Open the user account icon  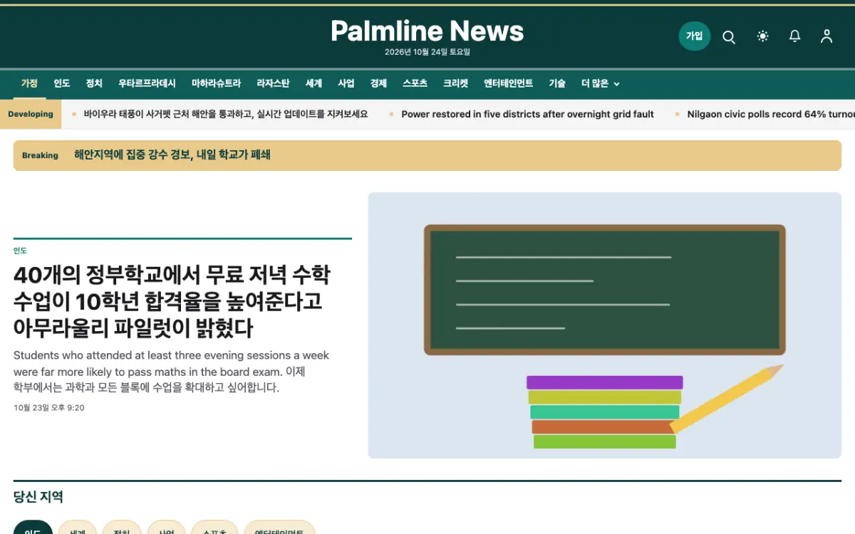pyautogui.click(x=826, y=36)
